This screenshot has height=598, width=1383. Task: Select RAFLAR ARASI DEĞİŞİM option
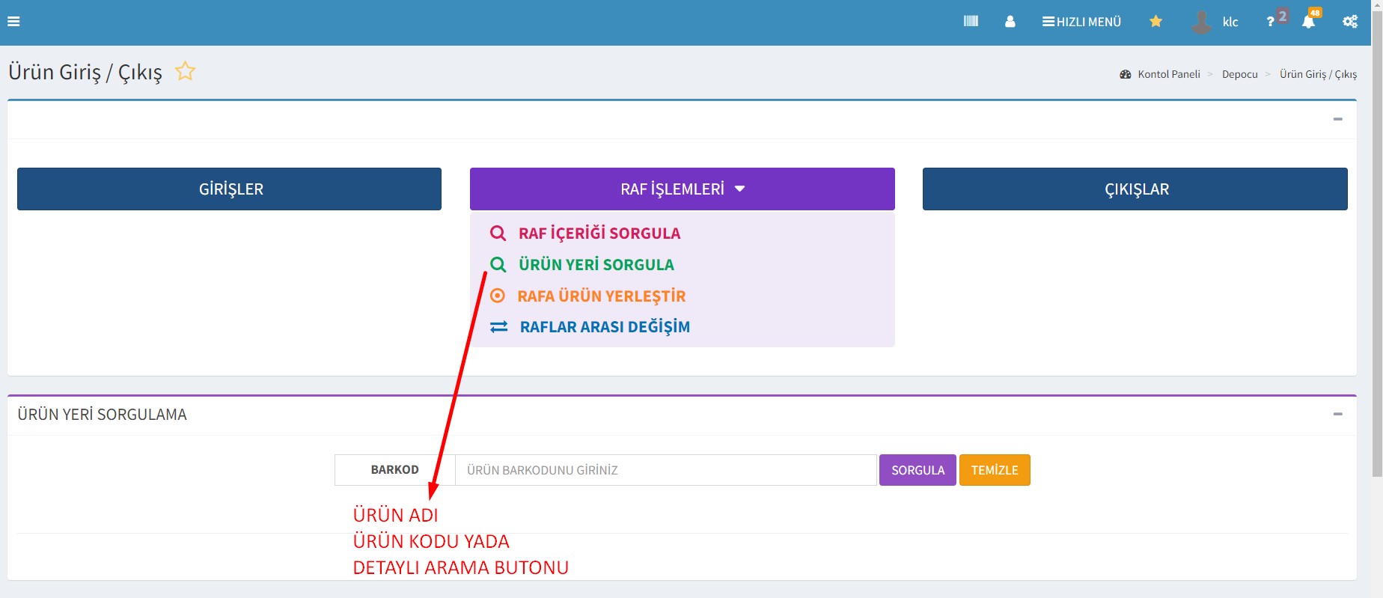click(604, 327)
